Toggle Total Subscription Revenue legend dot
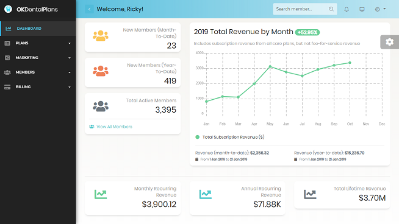Image resolution: width=399 pixels, height=224 pixels. (x=197, y=137)
